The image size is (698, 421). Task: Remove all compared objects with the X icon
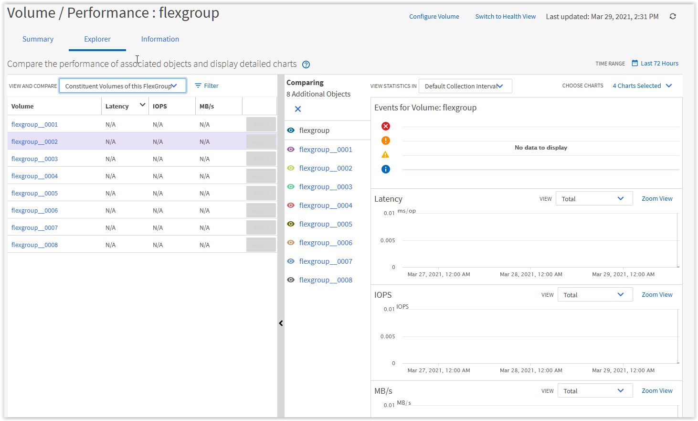[298, 109]
